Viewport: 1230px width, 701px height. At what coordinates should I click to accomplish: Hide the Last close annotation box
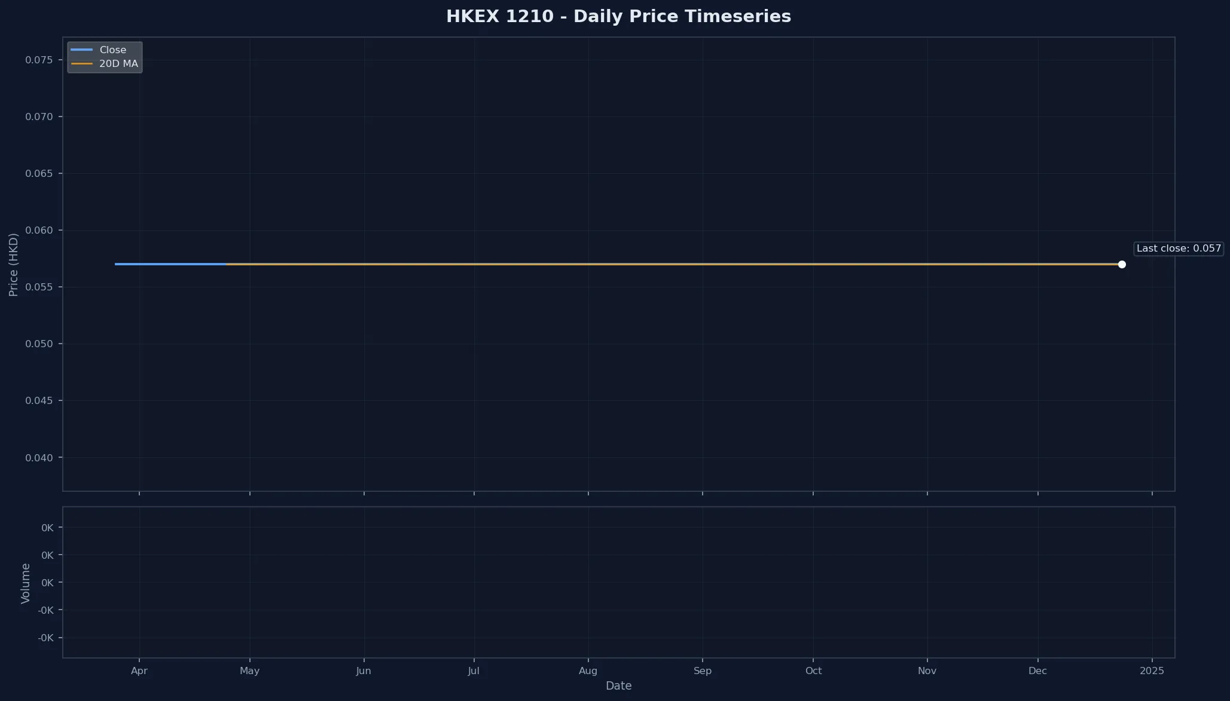click(x=1177, y=249)
